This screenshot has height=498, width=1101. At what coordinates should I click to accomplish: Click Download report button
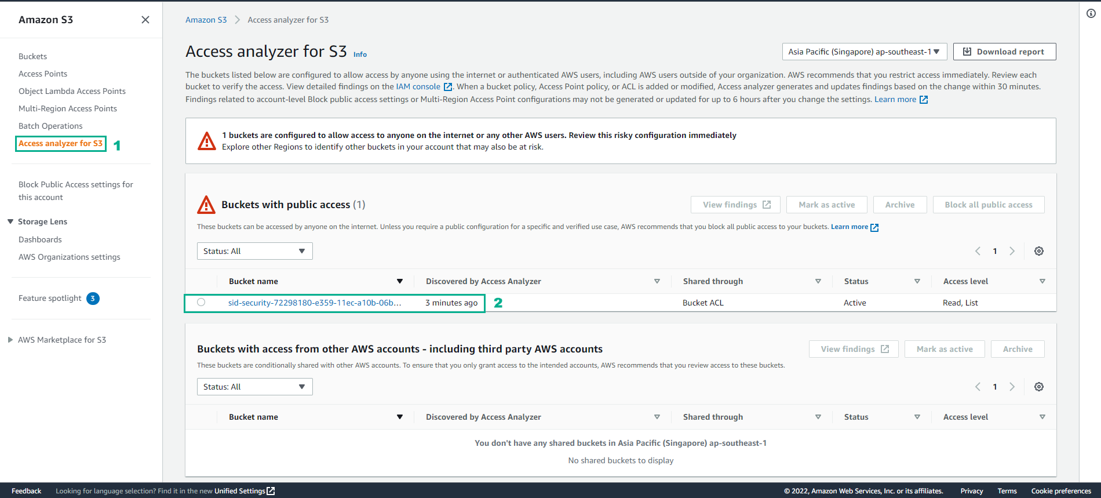[x=1004, y=52]
